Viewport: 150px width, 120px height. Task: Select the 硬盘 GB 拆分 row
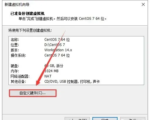point(76,66)
